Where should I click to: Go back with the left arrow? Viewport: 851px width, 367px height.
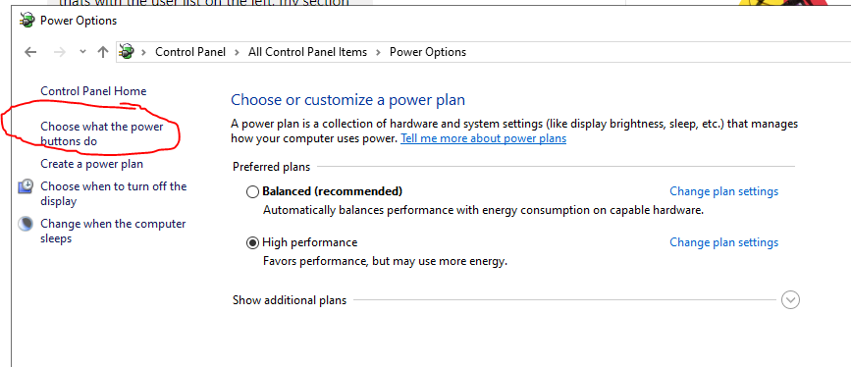click(30, 52)
